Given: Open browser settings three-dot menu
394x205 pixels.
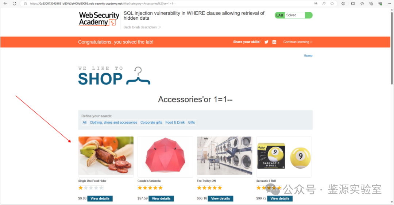Looking at the screenshot, I should 389,4.
